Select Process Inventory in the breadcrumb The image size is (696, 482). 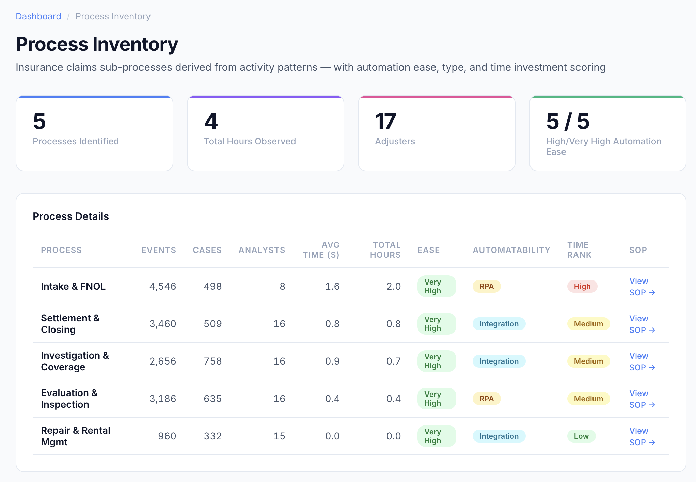tap(113, 16)
